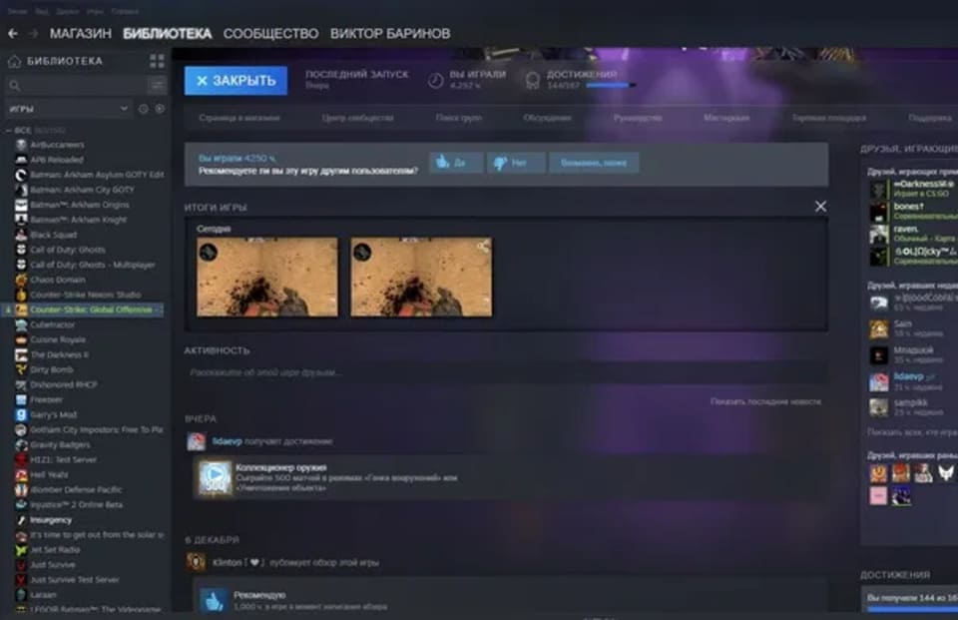Viewport: 958px width, 620px height.
Task: Open the market tab
Action: (829, 118)
